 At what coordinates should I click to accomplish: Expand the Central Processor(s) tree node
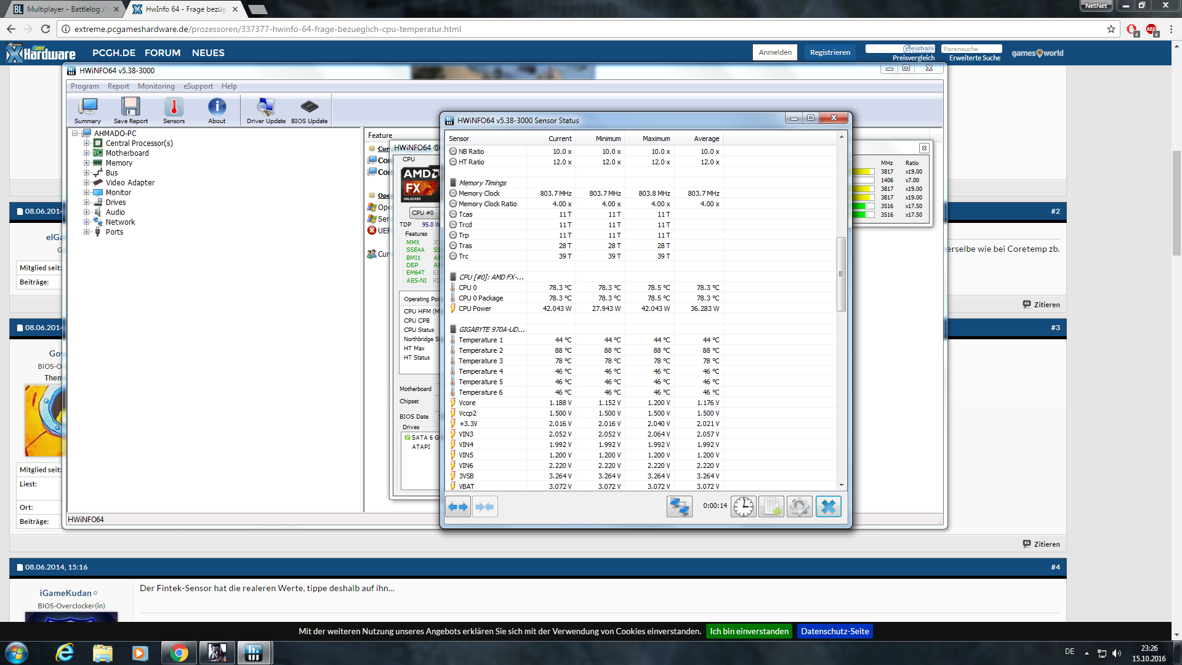87,143
